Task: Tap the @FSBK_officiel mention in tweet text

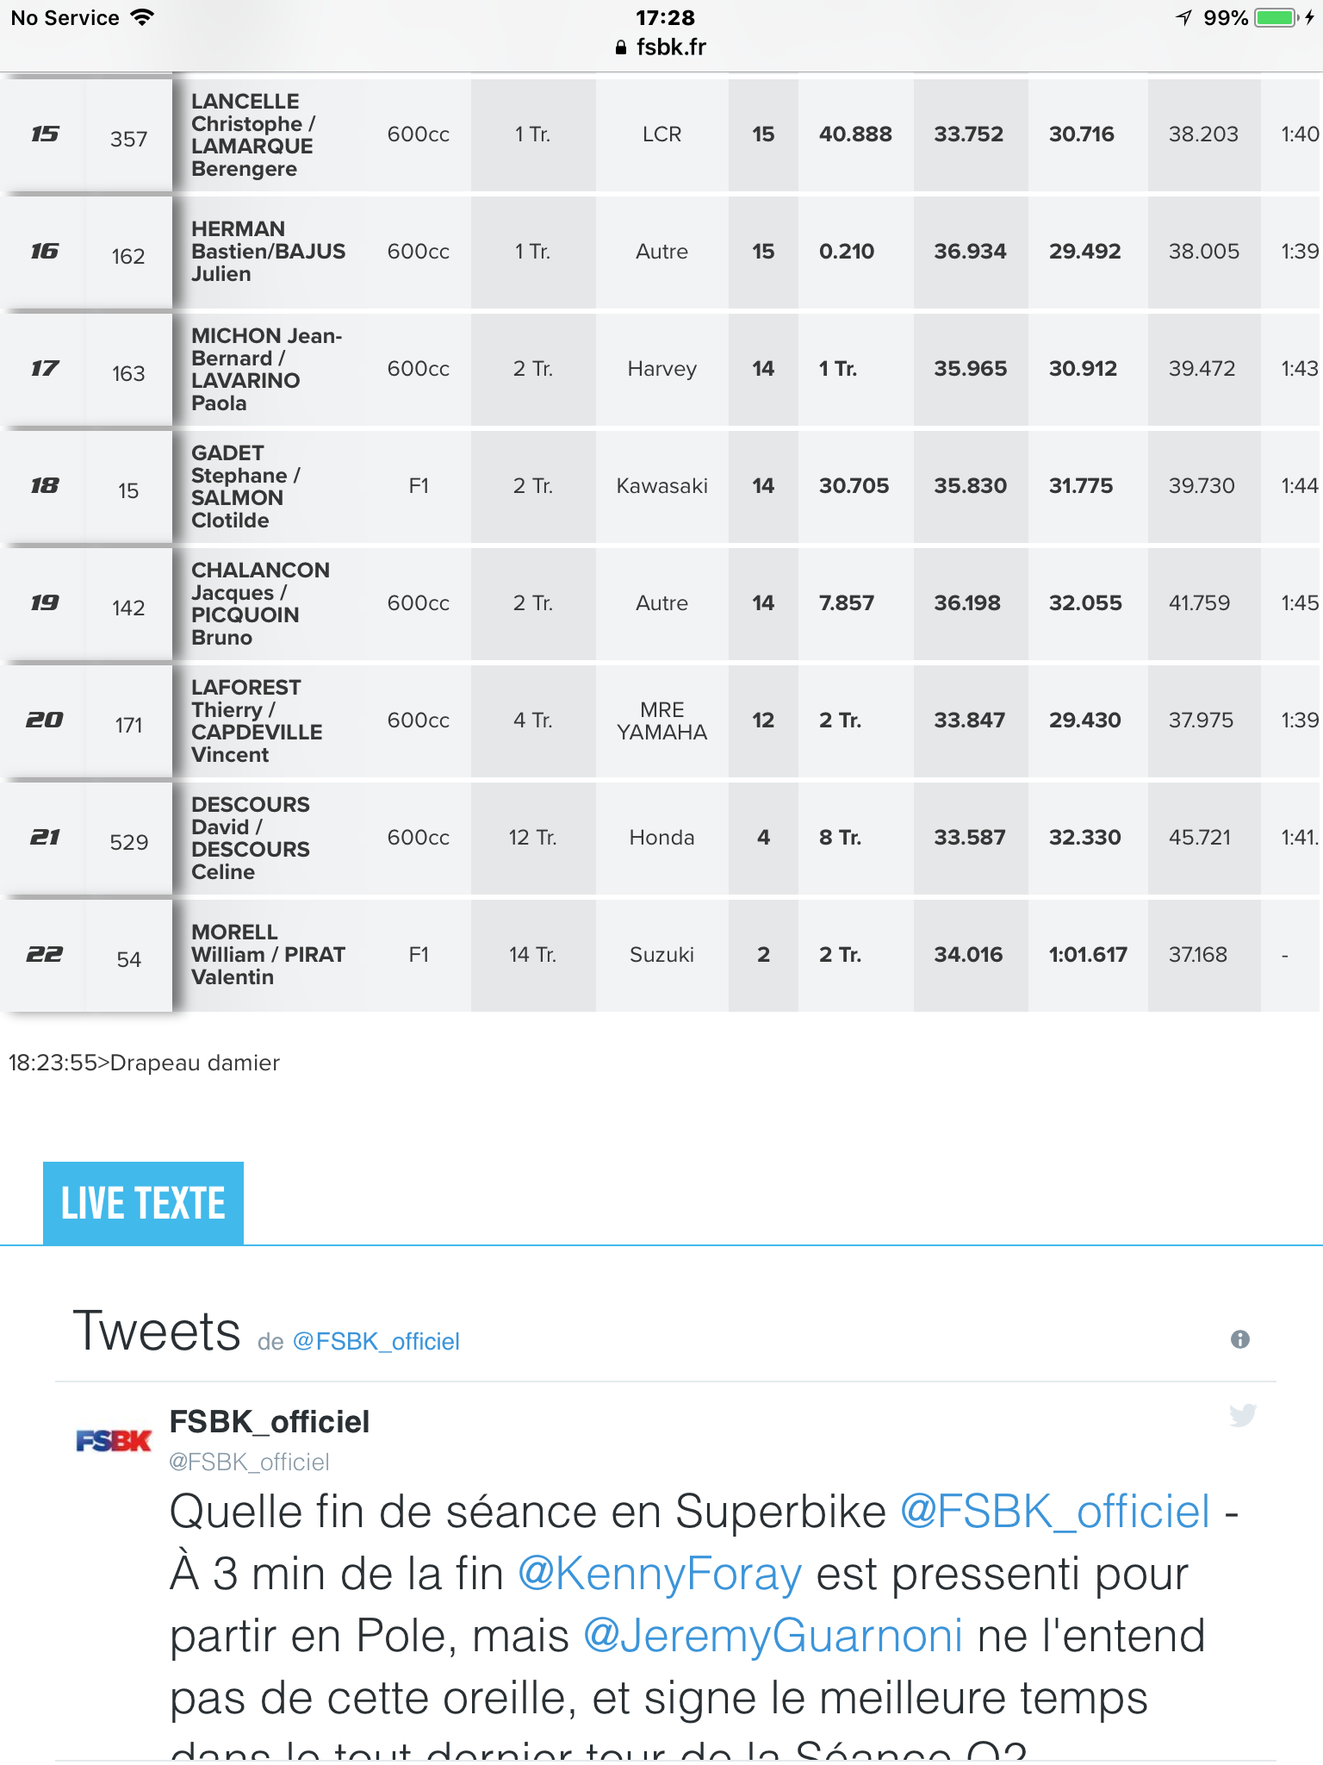Action: coord(1055,1512)
